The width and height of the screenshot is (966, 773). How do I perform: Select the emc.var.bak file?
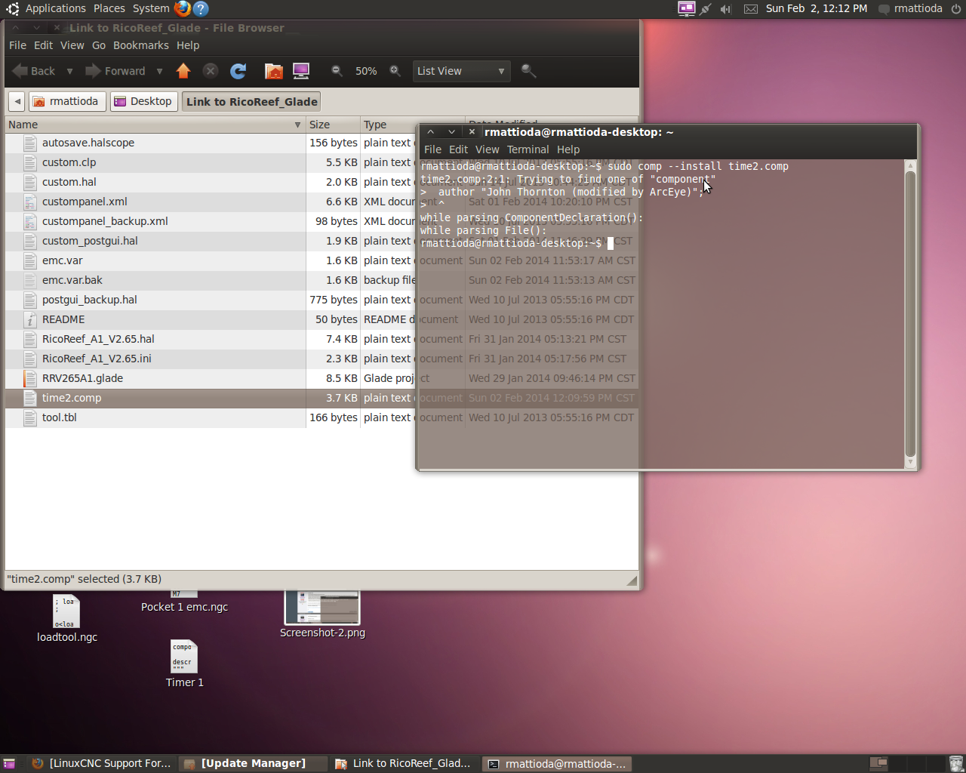pyautogui.click(x=72, y=280)
